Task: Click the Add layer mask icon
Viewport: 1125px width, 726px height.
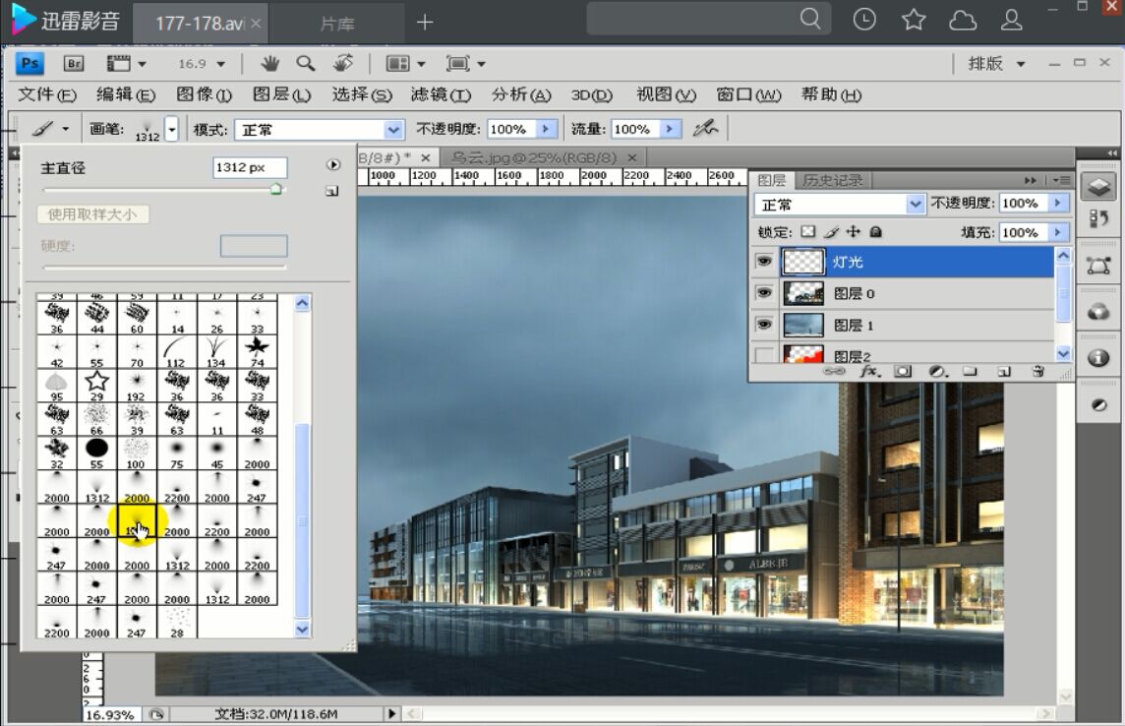Action: 903,371
